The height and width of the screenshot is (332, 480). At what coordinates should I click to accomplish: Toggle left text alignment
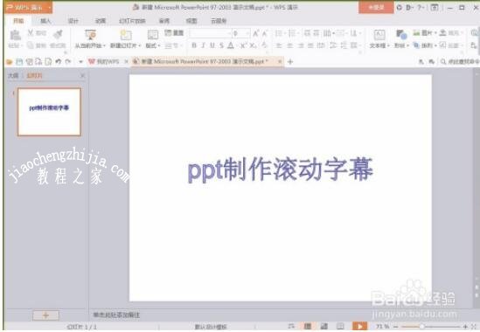[x=279, y=45]
